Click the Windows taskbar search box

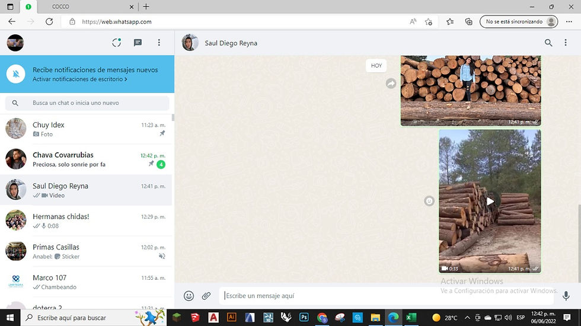(x=92, y=318)
